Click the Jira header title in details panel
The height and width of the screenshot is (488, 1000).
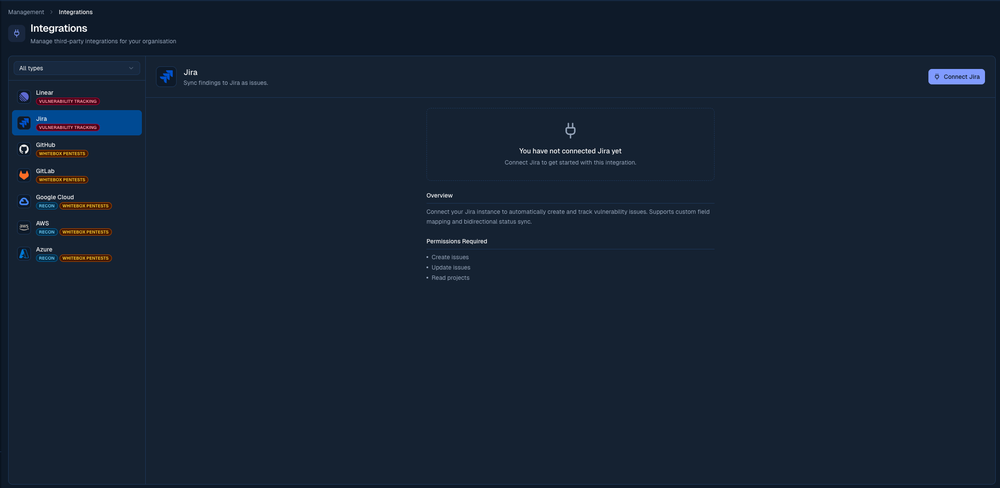pos(190,72)
